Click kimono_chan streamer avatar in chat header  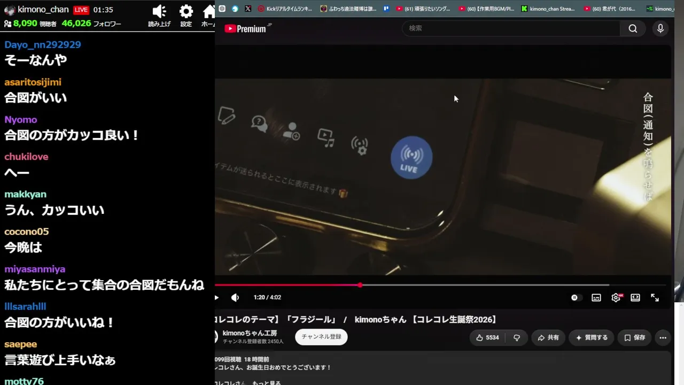[9, 10]
